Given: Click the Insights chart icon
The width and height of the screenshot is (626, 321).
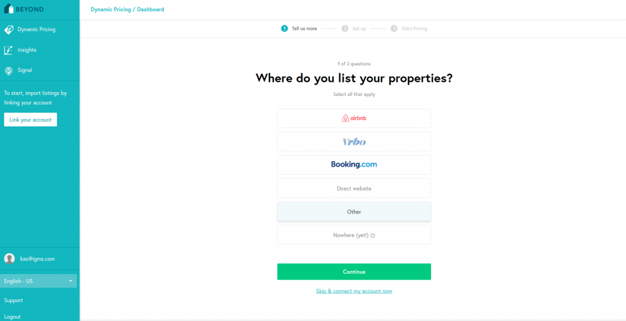Looking at the screenshot, I should (x=9, y=50).
